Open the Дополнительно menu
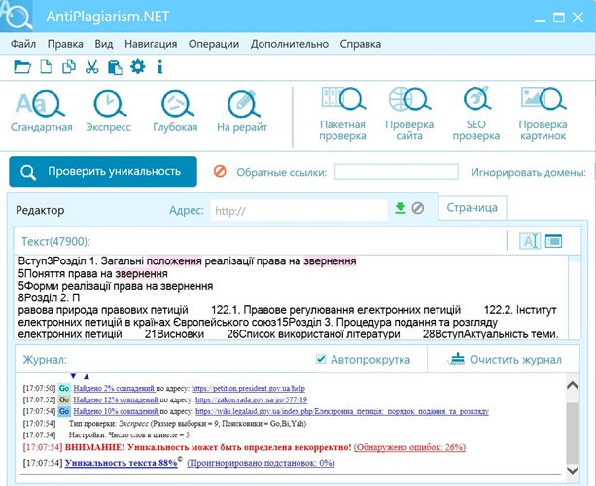 coord(290,44)
